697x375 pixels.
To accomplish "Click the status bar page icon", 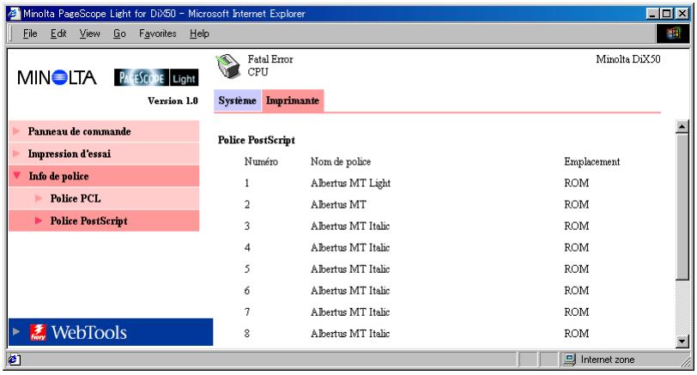I will [x=14, y=360].
